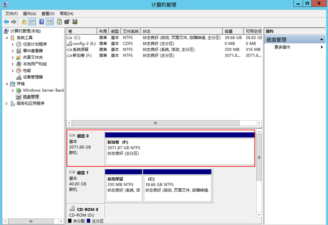Viewport: 328px width, 225px height.
Task: Click the Windows Server Backup icon
Action: (19, 90)
